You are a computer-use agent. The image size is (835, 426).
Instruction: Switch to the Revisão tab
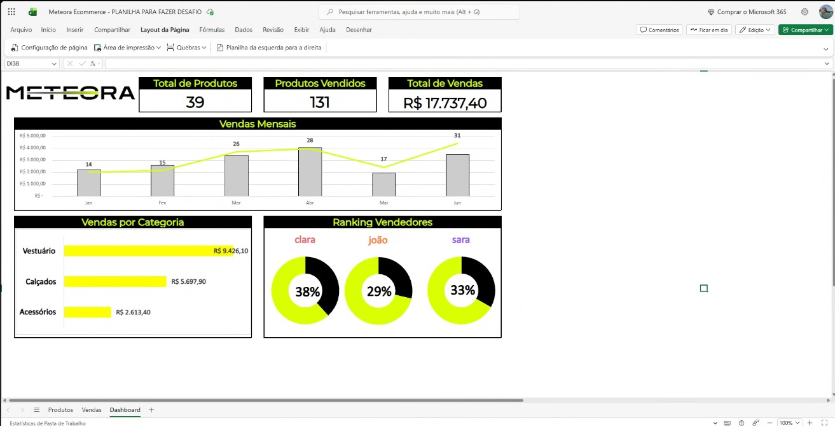273,30
